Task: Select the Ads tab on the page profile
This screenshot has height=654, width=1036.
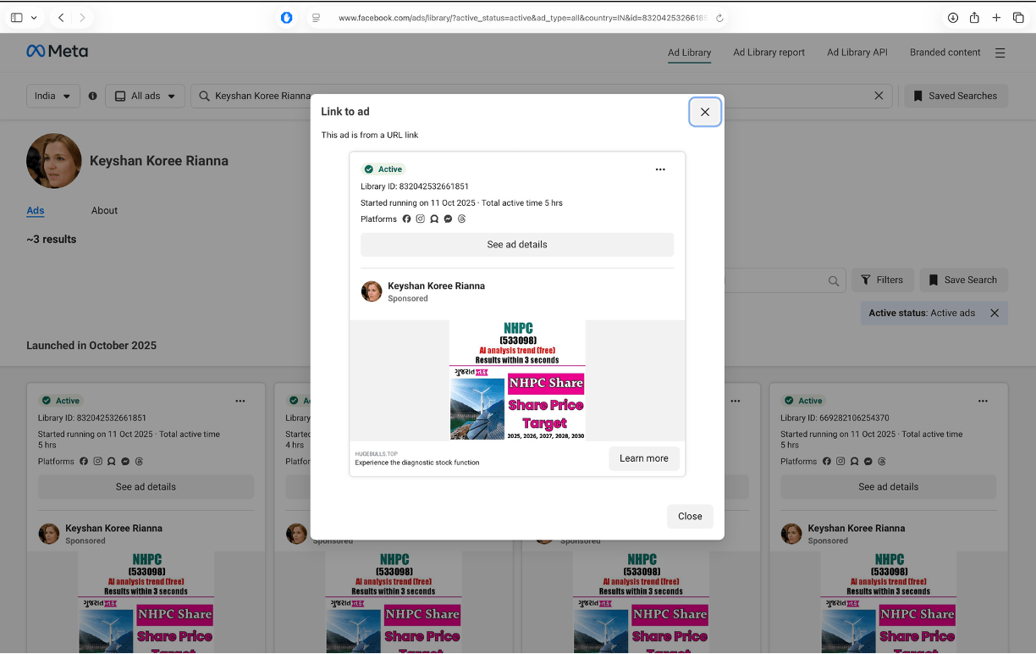Action: pos(36,211)
